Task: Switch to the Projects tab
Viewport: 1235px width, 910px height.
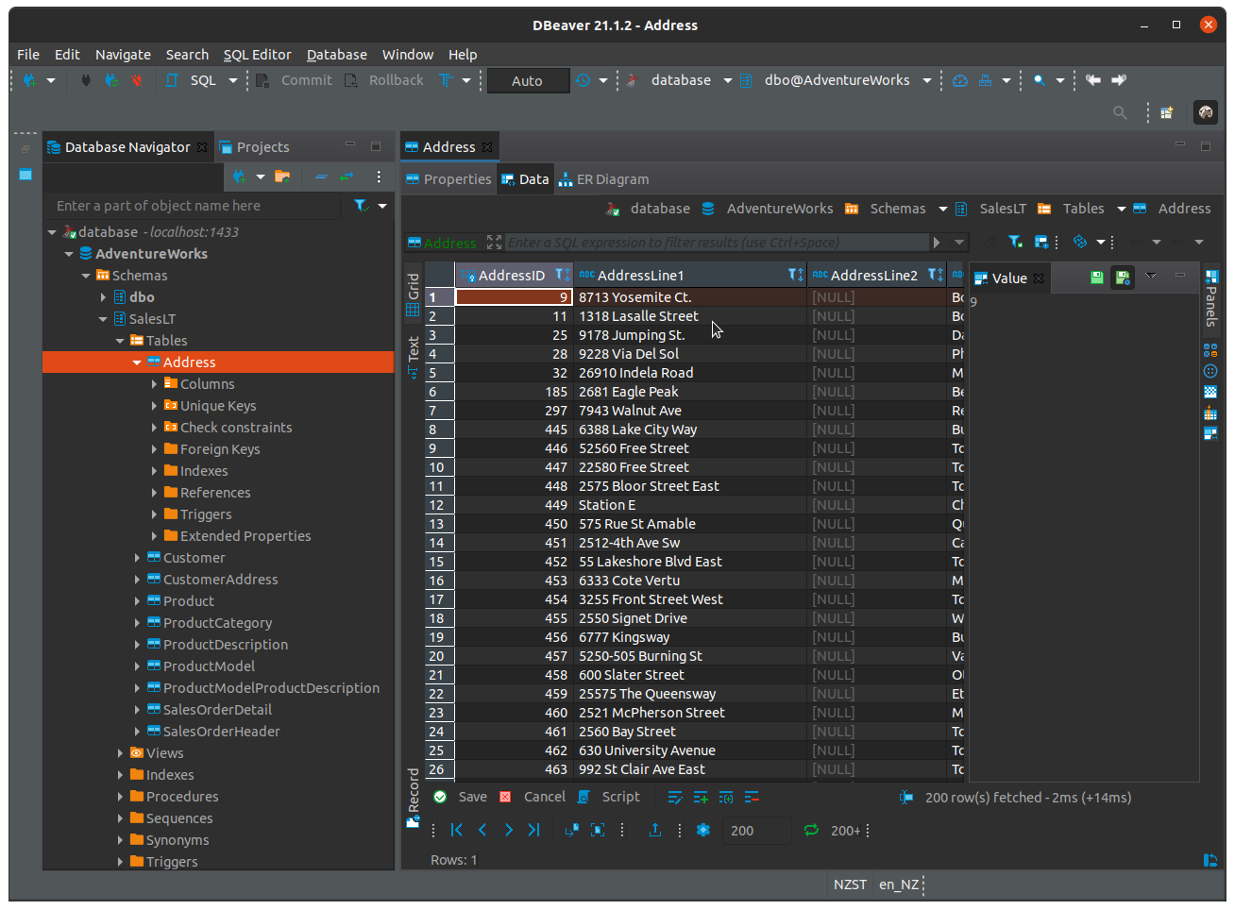Action: [254, 147]
